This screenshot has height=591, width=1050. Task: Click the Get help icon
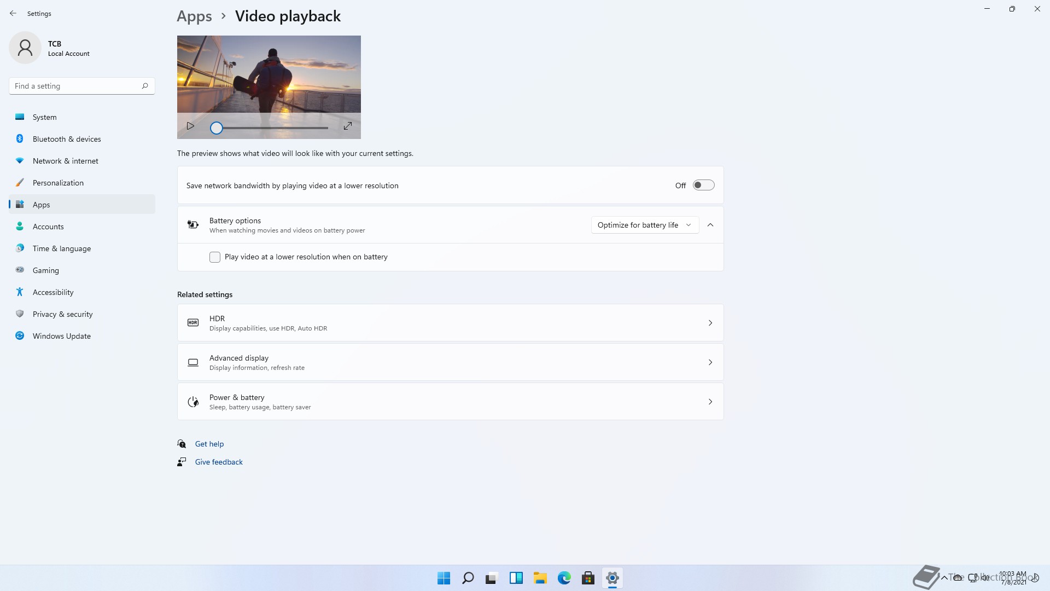click(x=182, y=444)
